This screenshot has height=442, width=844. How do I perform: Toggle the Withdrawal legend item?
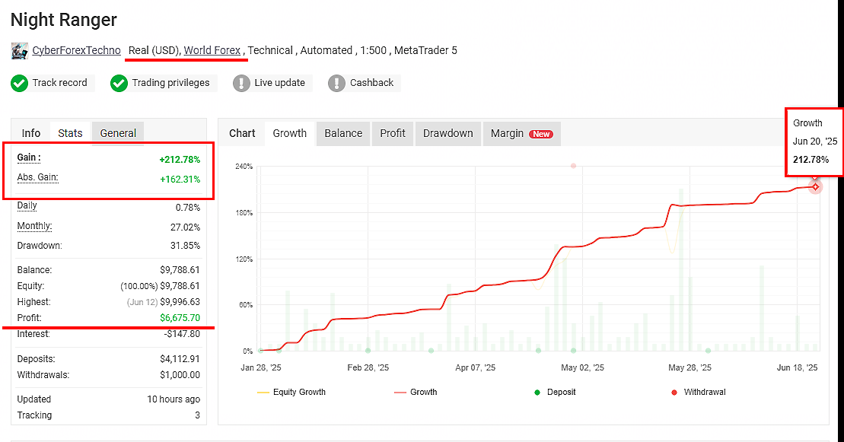pyautogui.click(x=699, y=392)
